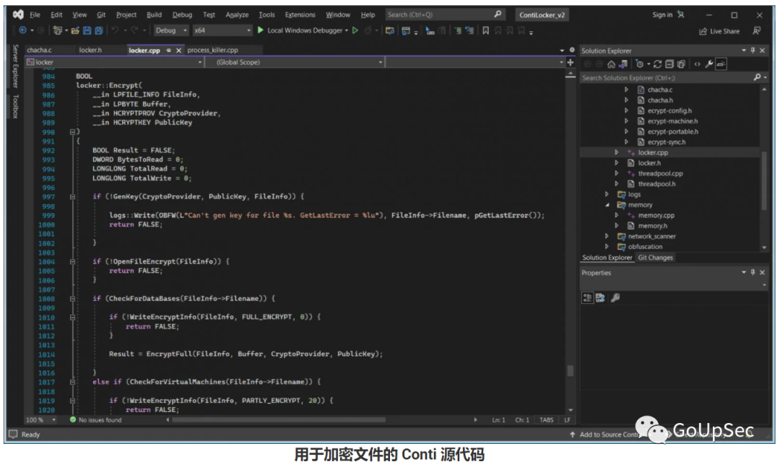The height and width of the screenshot is (467, 780).
Task: Collapse code block at line 997
Action: (x=72, y=196)
